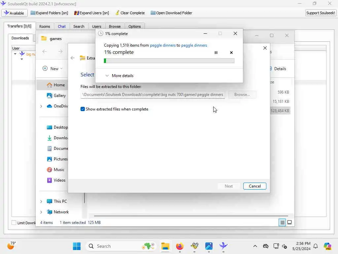Toggle the Limit Download checkbox
This screenshot has height=254, width=338.
(x=14, y=223)
